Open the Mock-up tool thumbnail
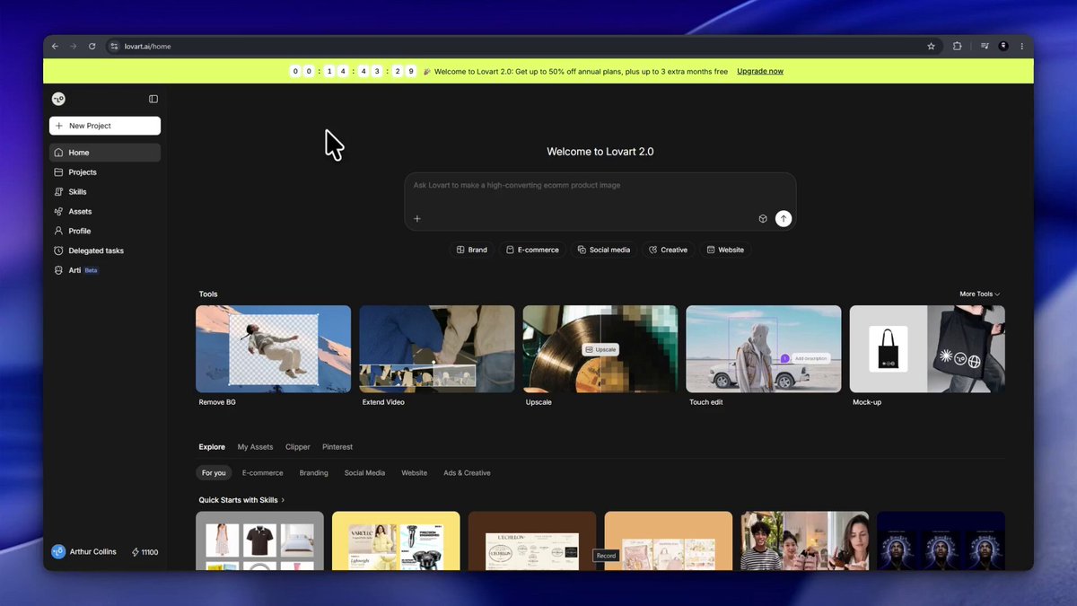 pos(927,349)
